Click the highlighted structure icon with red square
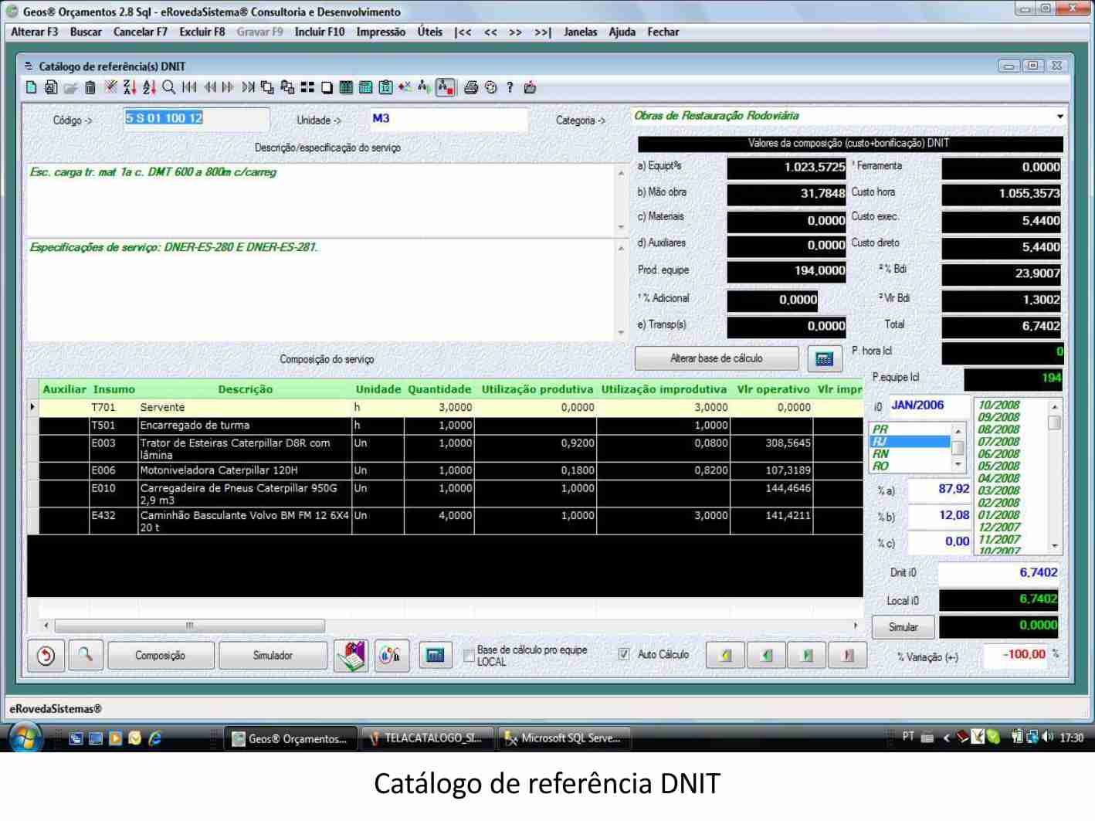 [x=446, y=87]
